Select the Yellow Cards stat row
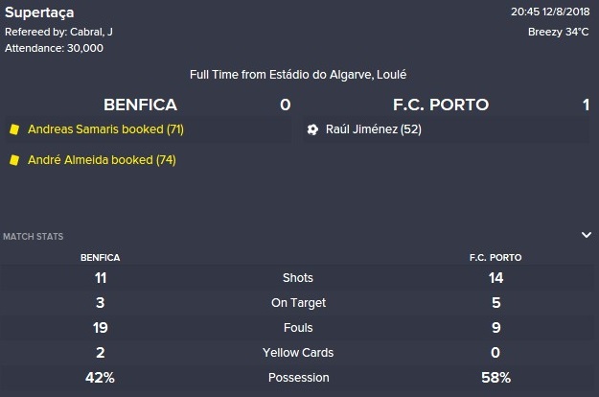The width and height of the screenshot is (599, 397). click(x=298, y=352)
